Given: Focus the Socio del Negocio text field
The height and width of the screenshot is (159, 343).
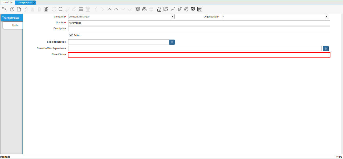Looking at the screenshot, I should tap(119, 42).
